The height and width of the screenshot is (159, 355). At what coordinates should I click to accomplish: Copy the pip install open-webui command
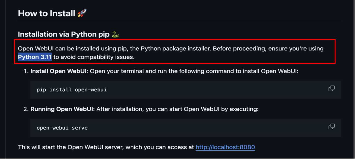(331, 88)
